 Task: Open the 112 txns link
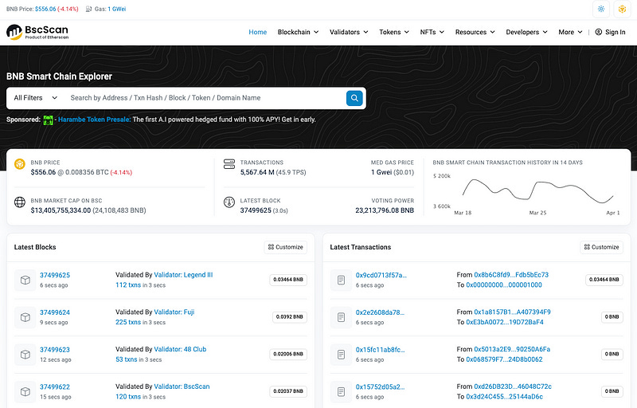[128, 284]
